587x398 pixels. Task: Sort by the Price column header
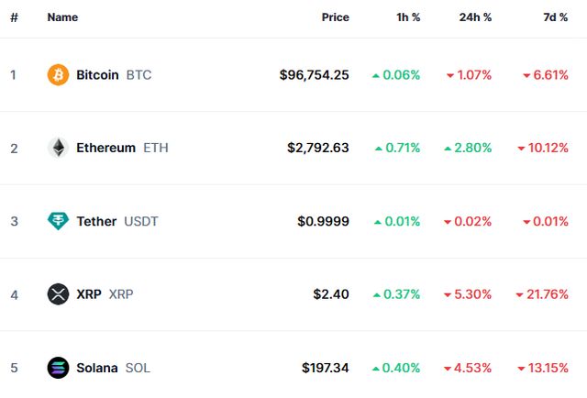tap(335, 17)
